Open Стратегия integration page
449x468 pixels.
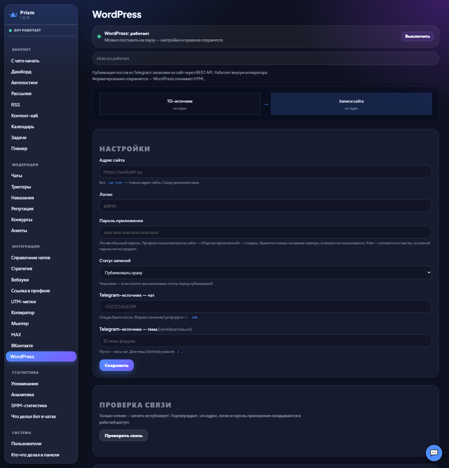[x=22, y=269]
